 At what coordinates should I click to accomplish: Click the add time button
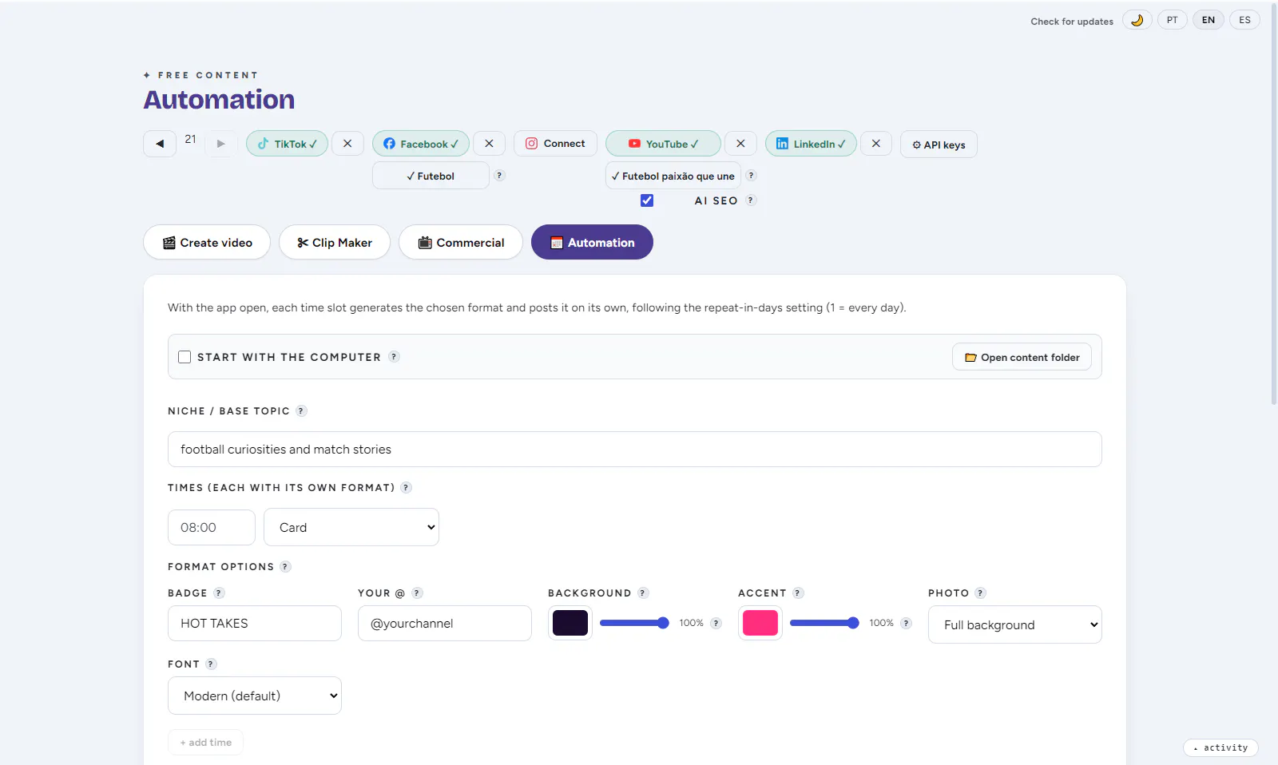[205, 742]
